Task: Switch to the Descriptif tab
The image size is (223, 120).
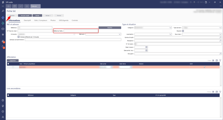Action: coord(27,20)
